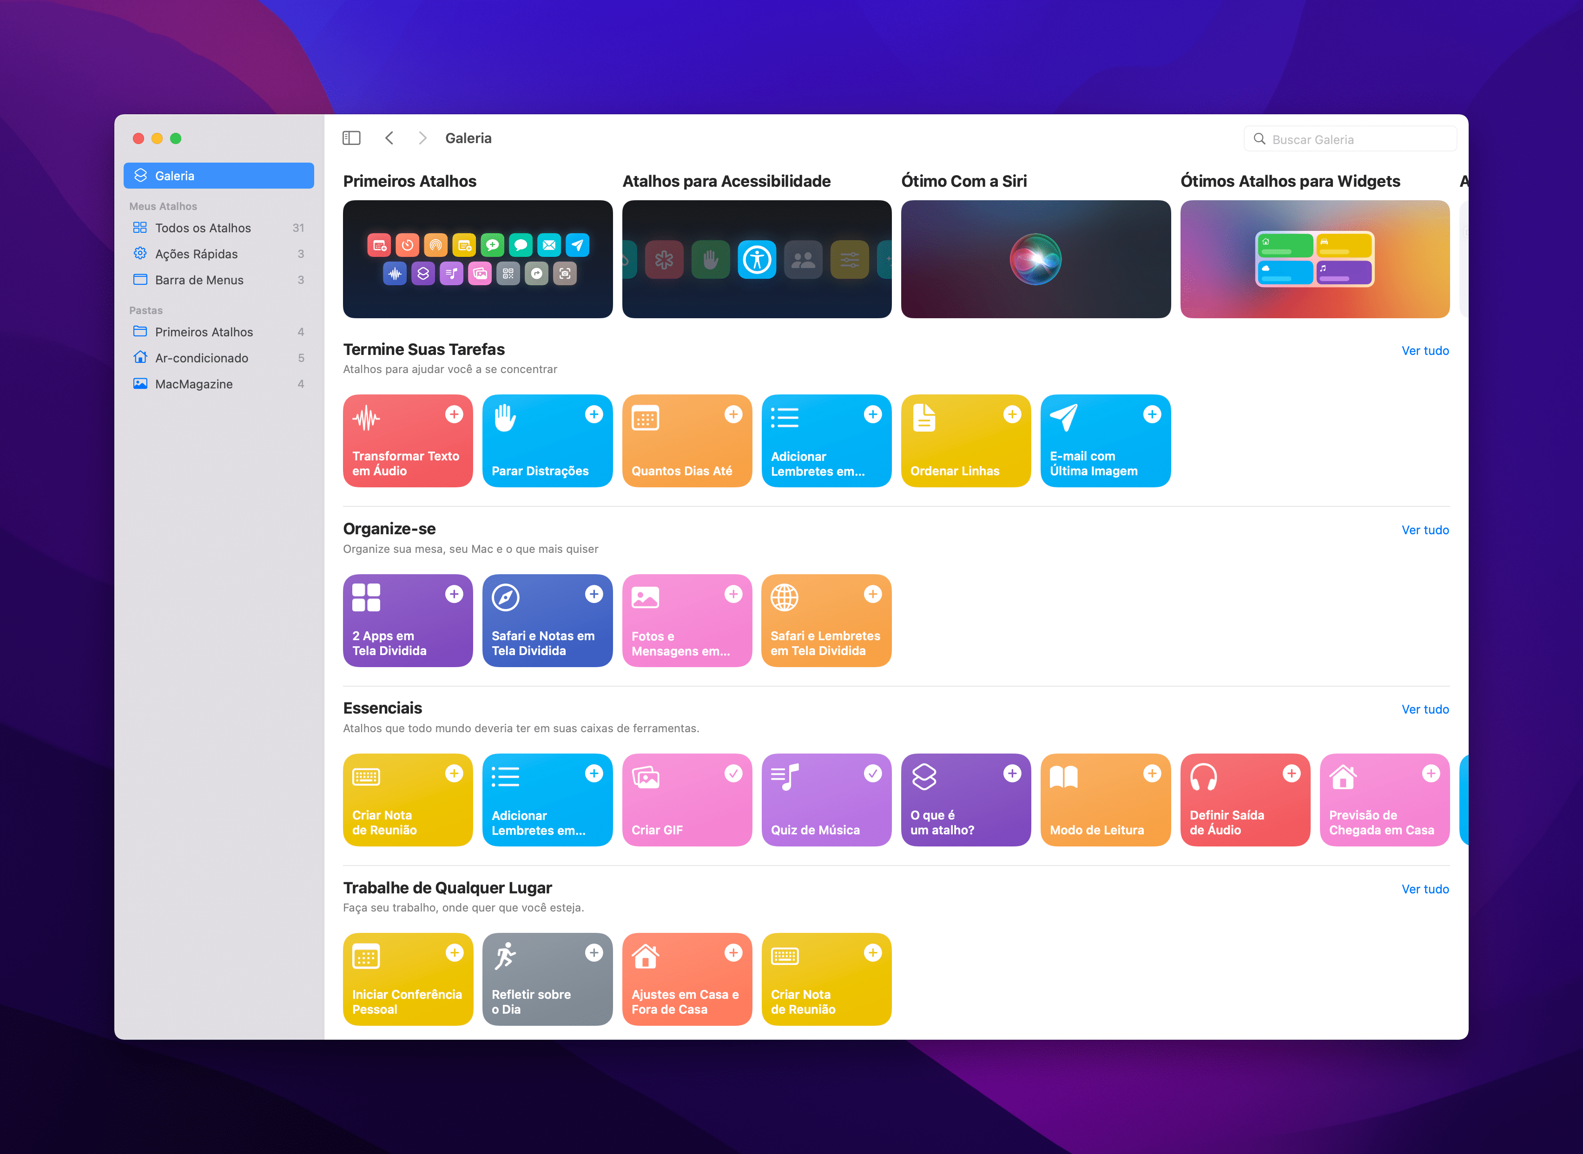Open Ações Rápidas list
Screen dimensions: 1583x1154
click(x=219, y=254)
